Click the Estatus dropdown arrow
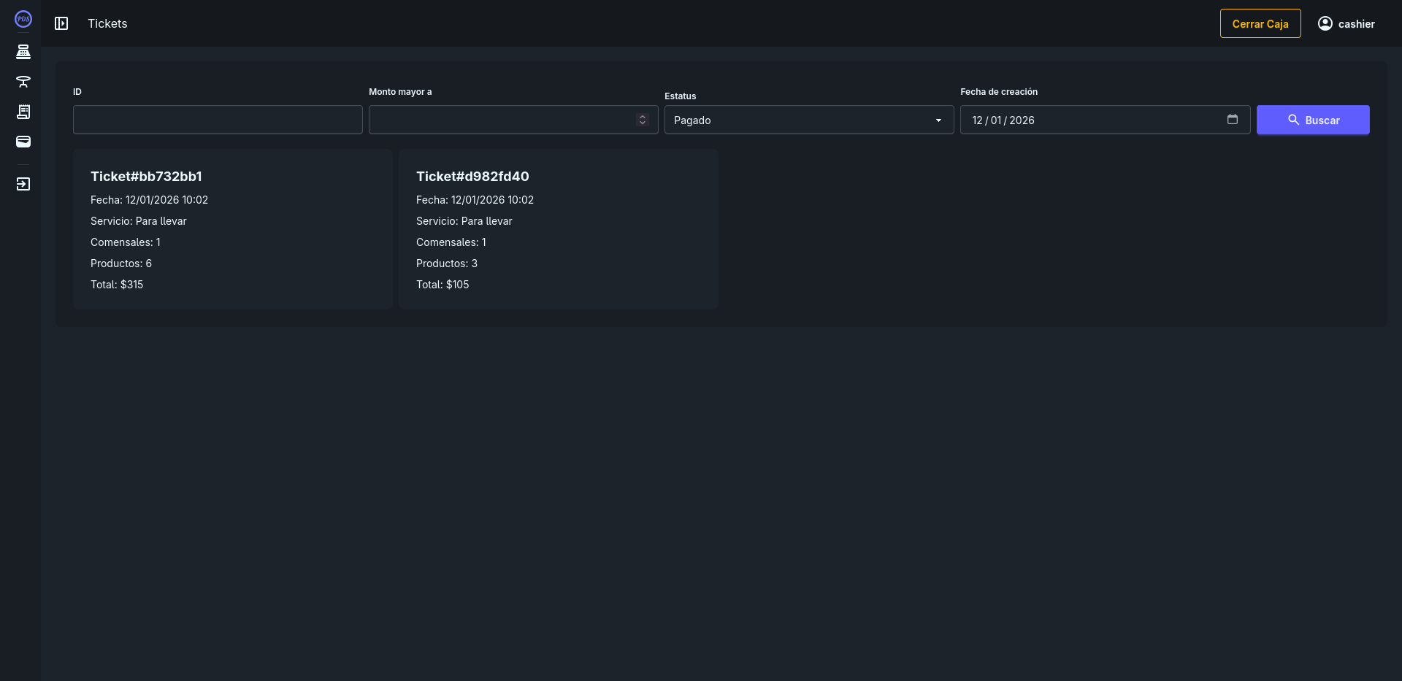Screen dimensions: 1402x681 click(x=938, y=120)
